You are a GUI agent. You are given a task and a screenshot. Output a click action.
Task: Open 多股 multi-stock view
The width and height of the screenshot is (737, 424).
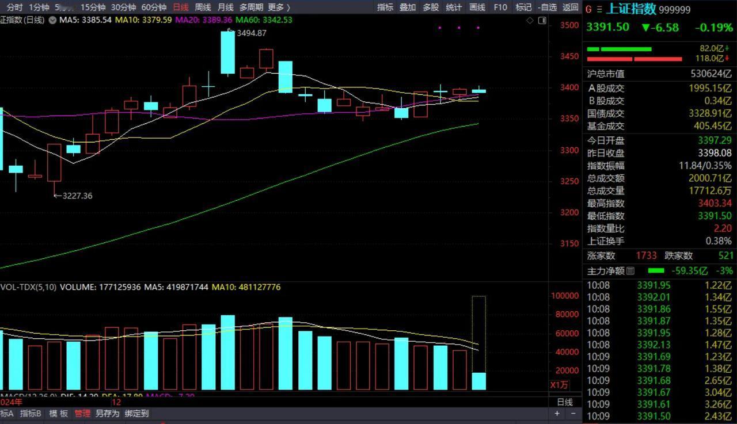pos(431,7)
